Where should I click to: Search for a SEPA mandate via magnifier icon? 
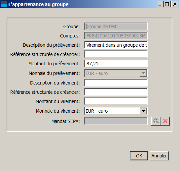156,121
